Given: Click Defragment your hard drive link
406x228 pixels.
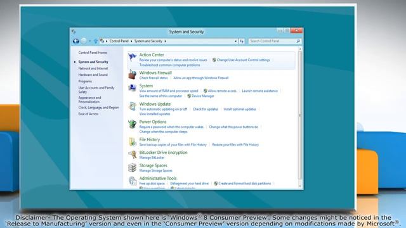Looking at the screenshot, I should coord(189,184).
